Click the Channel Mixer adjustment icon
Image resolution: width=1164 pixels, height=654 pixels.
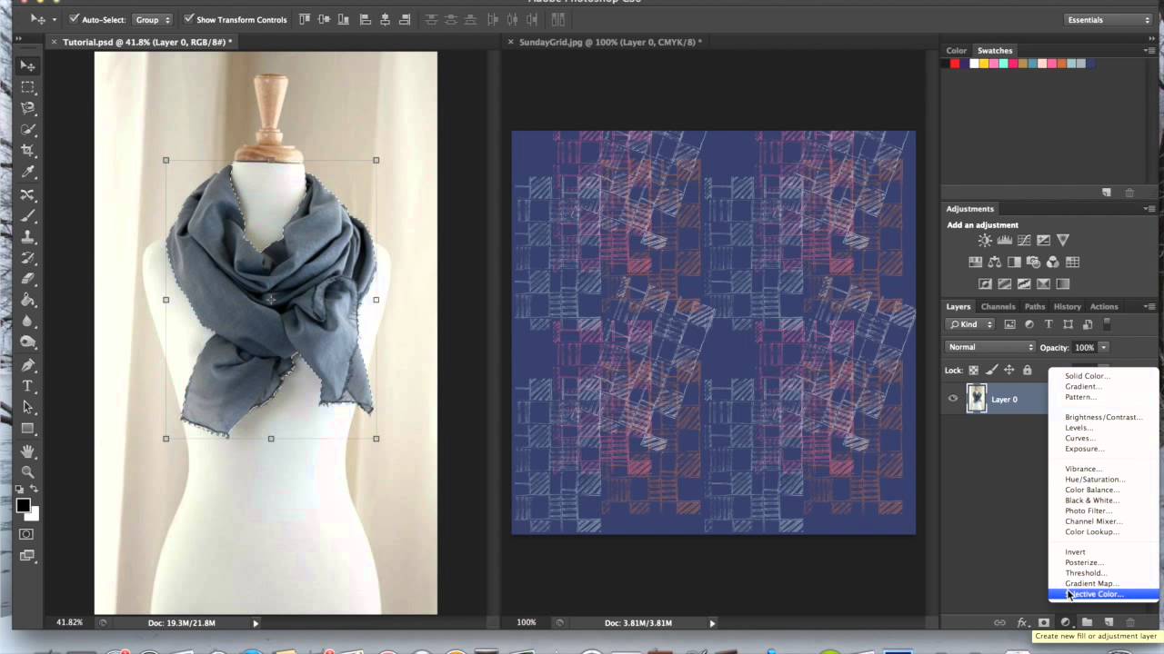1053,263
